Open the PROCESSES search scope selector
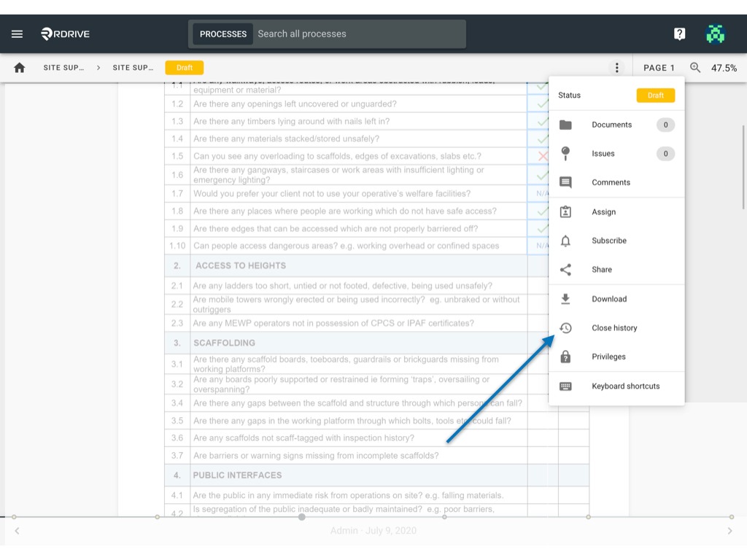This screenshot has height=560, width=747. (223, 34)
